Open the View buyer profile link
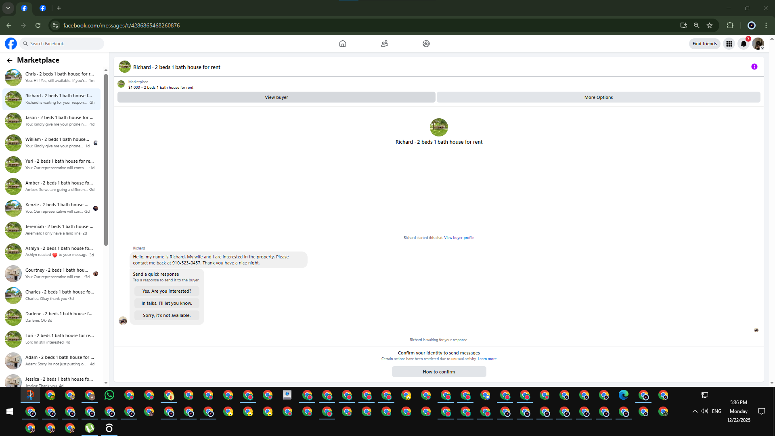The height and width of the screenshot is (436, 775). coord(459,238)
